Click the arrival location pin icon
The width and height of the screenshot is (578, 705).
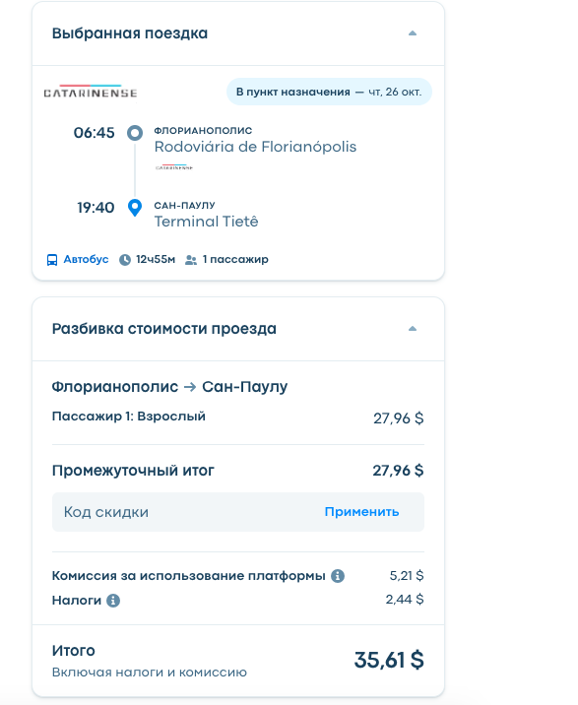135,208
